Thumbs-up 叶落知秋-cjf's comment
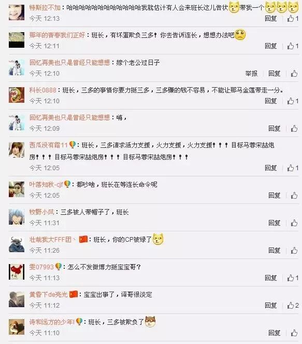The height and width of the screenshot is (344, 302). coord(294,195)
